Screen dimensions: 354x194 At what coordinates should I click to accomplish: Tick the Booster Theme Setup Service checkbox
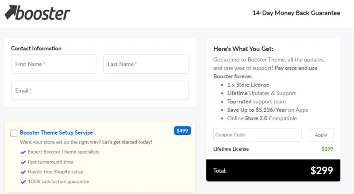click(14, 133)
